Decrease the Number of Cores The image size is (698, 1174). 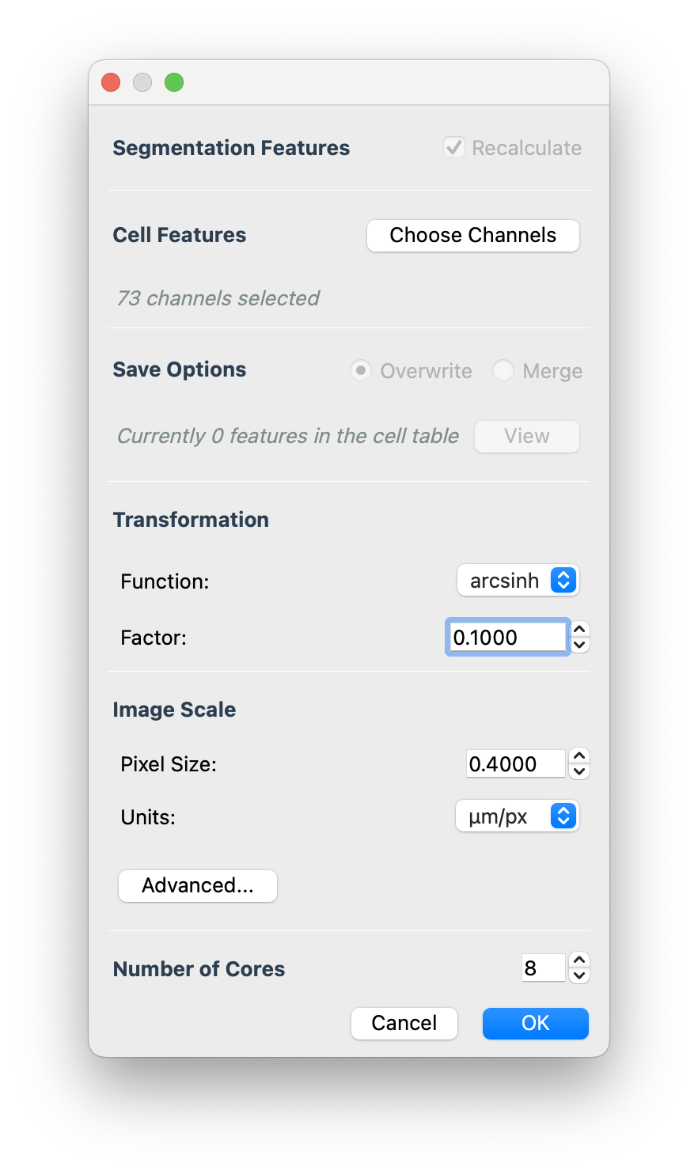(x=579, y=975)
